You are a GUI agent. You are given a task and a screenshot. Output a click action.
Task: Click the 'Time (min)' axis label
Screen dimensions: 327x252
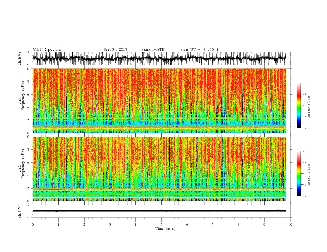point(165,229)
